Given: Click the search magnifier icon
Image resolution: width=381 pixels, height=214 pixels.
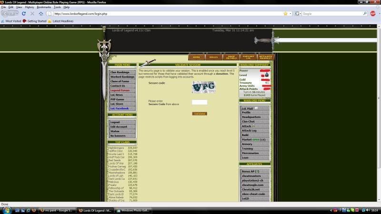Looking at the screenshot, I should (x=365, y=14).
